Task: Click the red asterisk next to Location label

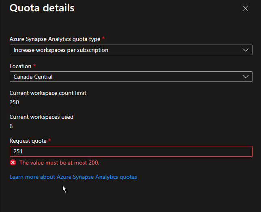Action: pyautogui.click(x=34, y=65)
